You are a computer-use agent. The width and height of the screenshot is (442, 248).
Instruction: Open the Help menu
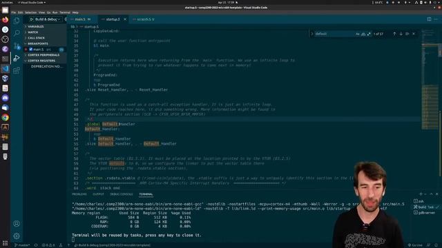(x=75, y=12)
